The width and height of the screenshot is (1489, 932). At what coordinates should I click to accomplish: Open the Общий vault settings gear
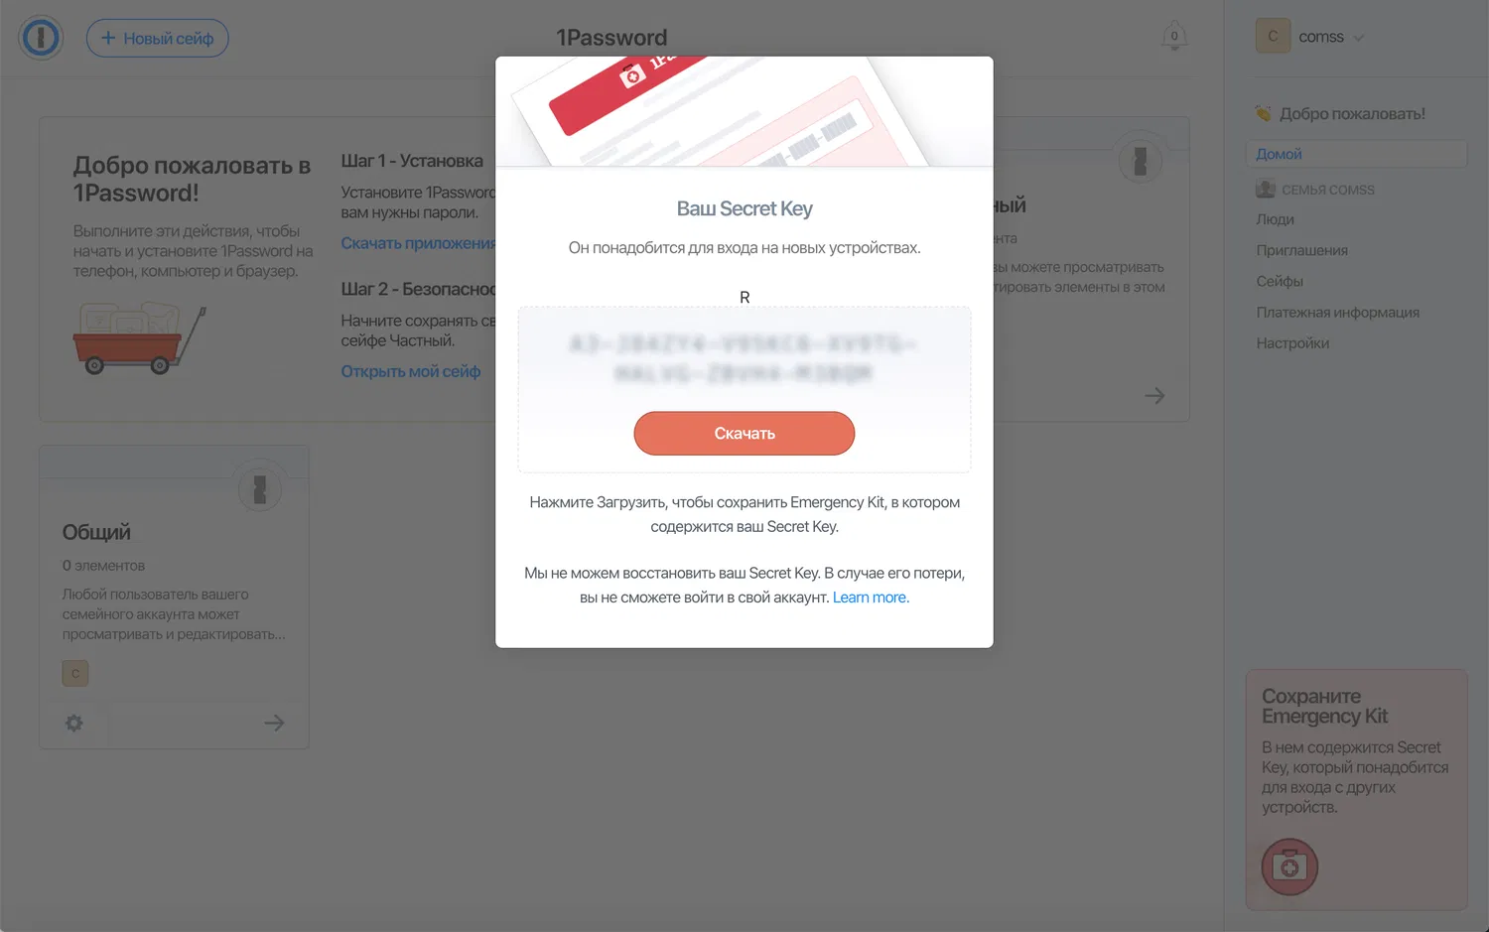point(74,723)
